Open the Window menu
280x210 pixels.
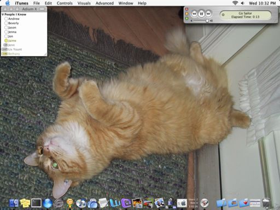(x=126, y=3)
